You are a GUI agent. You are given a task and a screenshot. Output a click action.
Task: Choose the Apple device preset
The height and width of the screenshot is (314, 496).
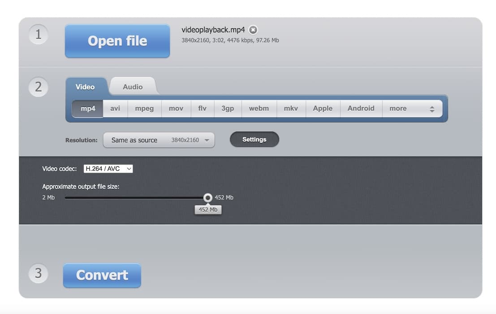tap(323, 109)
